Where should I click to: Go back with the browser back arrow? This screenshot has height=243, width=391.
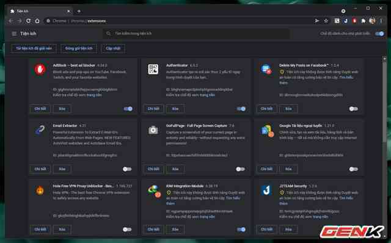(11, 21)
